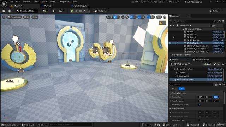The image size is (226, 127).
Task: Open Edit in Blueprint link for StaticMesh
Action: pyautogui.click(x=215, y=76)
